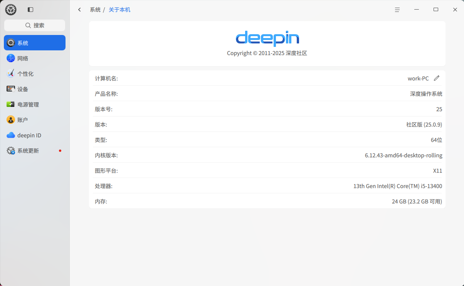Click memory value 24 GB
464x286 pixels.
point(417,201)
